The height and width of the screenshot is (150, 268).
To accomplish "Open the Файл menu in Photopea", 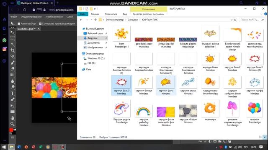I will (x=14, y=17).
